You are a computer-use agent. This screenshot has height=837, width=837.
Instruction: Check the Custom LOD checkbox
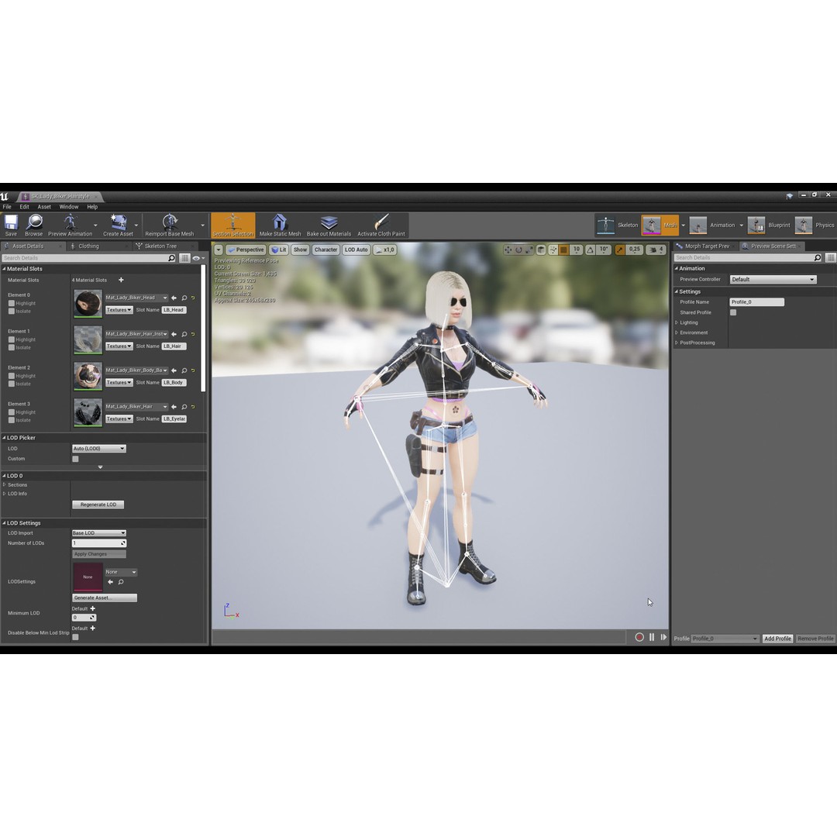pos(75,459)
